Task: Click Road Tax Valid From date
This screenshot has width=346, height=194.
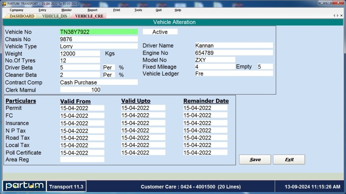Action: pyautogui.click(x=82, y=138)
